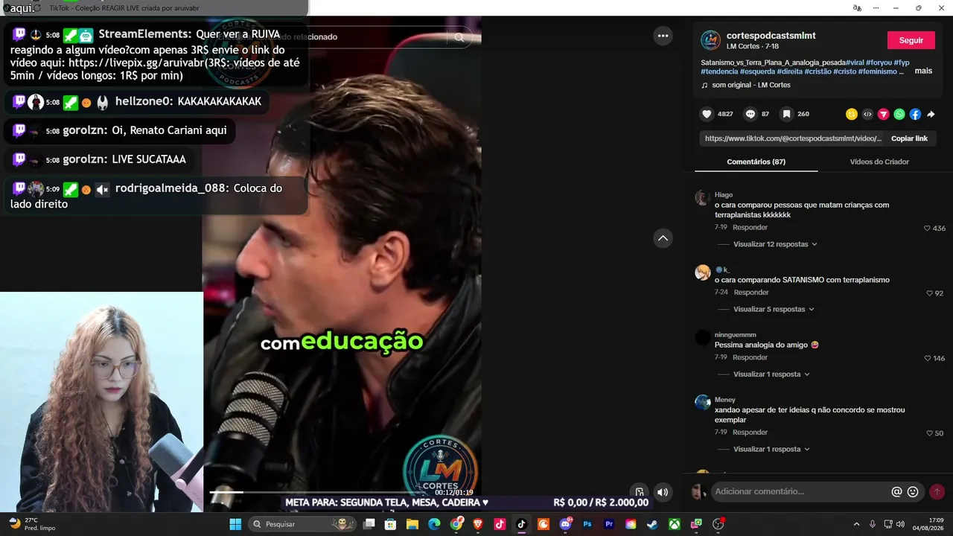Open Steam from the taskbar
This screenshot has height=536, width=953.
652,524
